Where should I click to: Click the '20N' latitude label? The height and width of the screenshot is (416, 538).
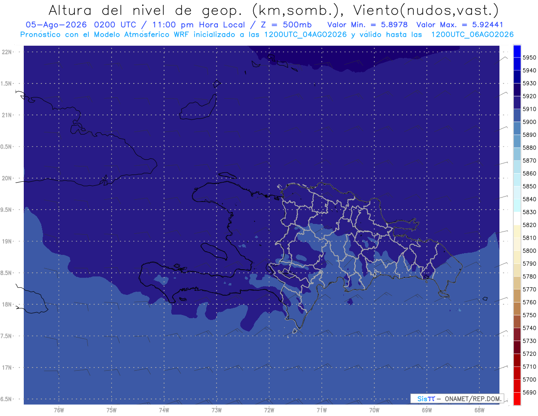click(7, 178)
